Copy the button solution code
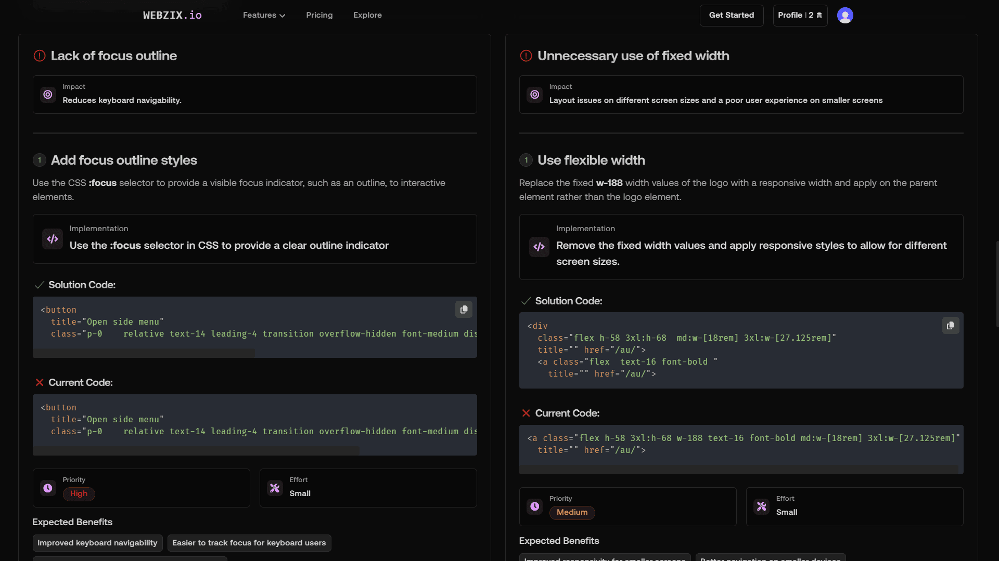The width and height of the screenshot is (999, 561). pyautogui.click(x=464, y=310)
